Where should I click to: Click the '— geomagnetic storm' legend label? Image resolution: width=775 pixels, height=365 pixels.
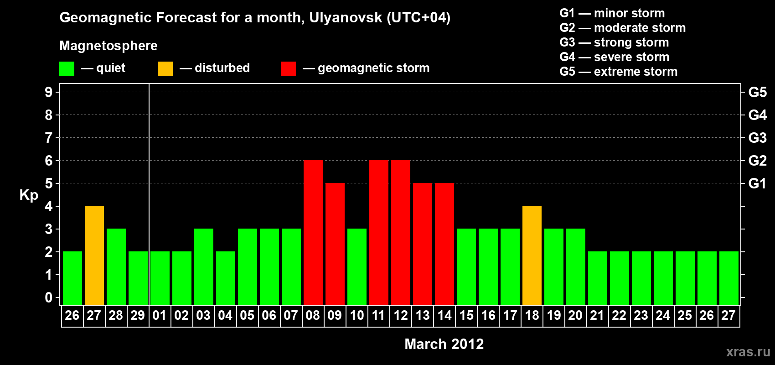(366, 68)
